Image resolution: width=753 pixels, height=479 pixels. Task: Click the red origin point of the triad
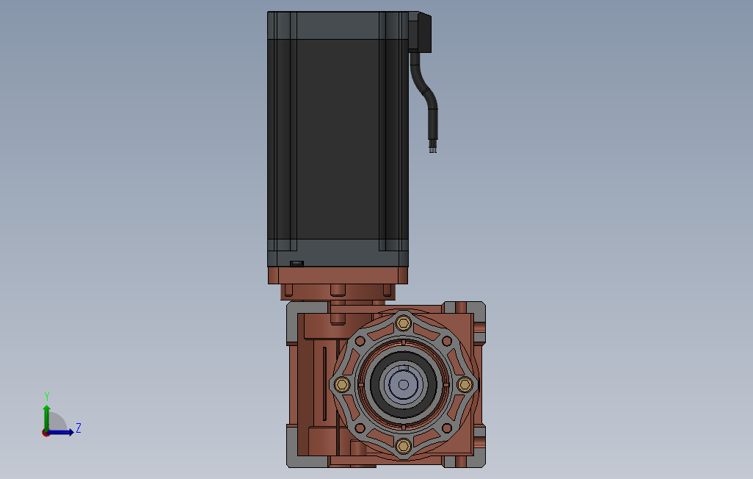pyautogui.click(x=46, y=433)
